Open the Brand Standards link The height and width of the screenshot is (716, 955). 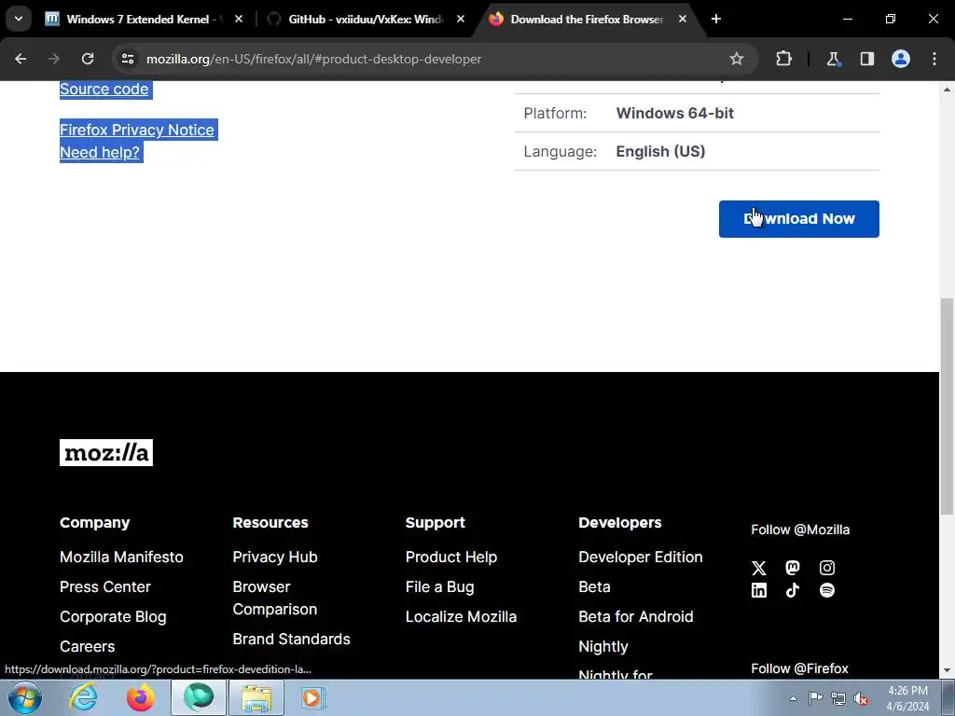(x=291, y=640)
